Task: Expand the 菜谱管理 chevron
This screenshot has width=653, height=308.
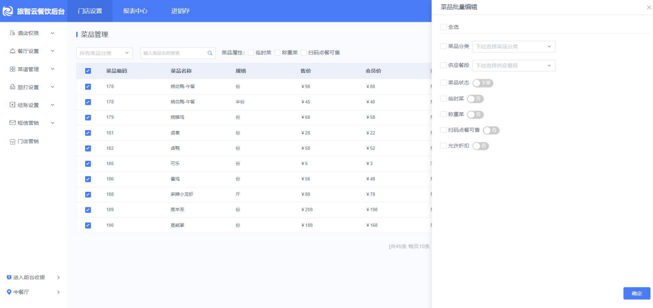Action: (53, 69)
